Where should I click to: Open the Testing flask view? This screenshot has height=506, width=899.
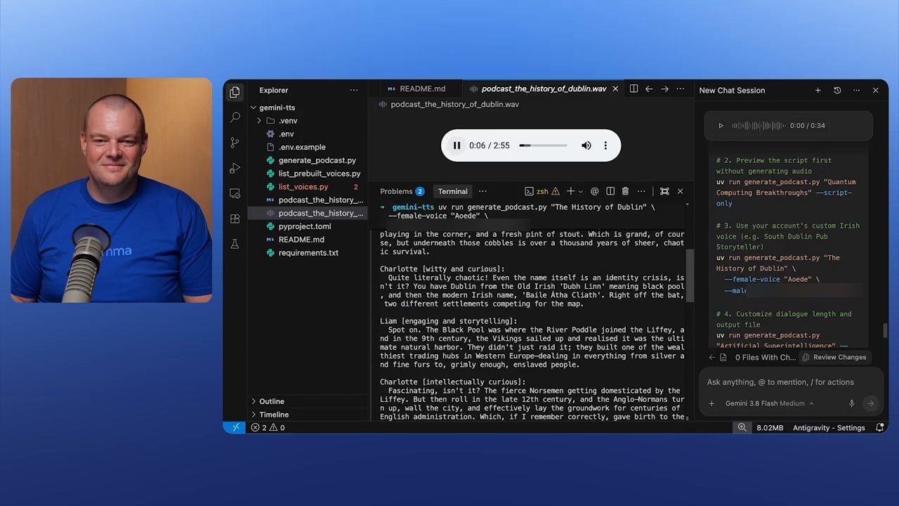click(x=235, y=244)
